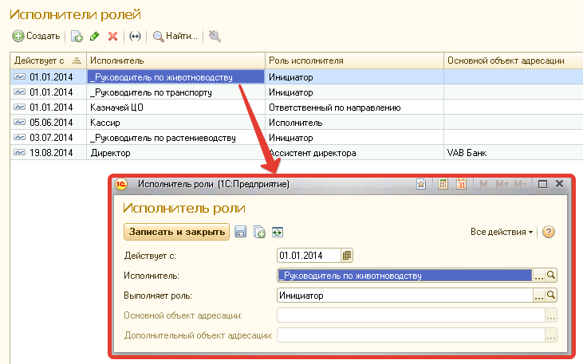Click the reread/refresh icon in dialog toolbar
Screen dimensions: 583x364
pos(277,232)
